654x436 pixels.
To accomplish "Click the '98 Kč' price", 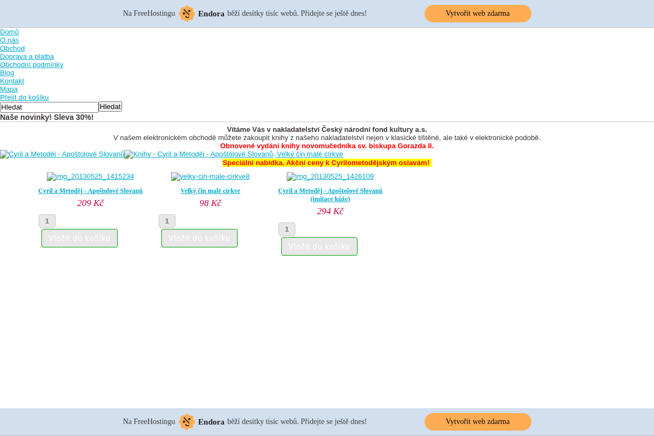I will (210, 203).
